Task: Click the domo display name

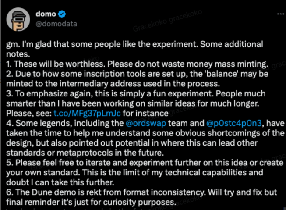Action: coord(46,14)
